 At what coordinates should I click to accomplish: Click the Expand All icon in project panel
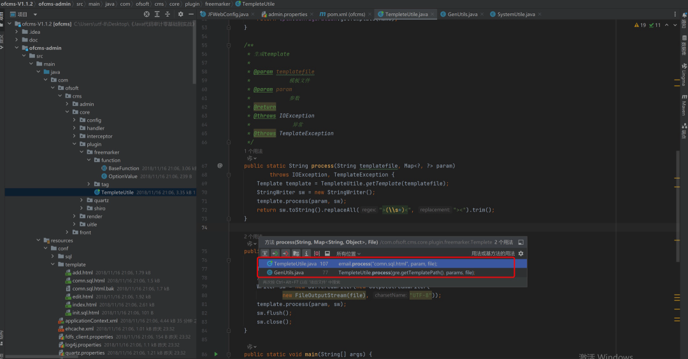[157, 14]
